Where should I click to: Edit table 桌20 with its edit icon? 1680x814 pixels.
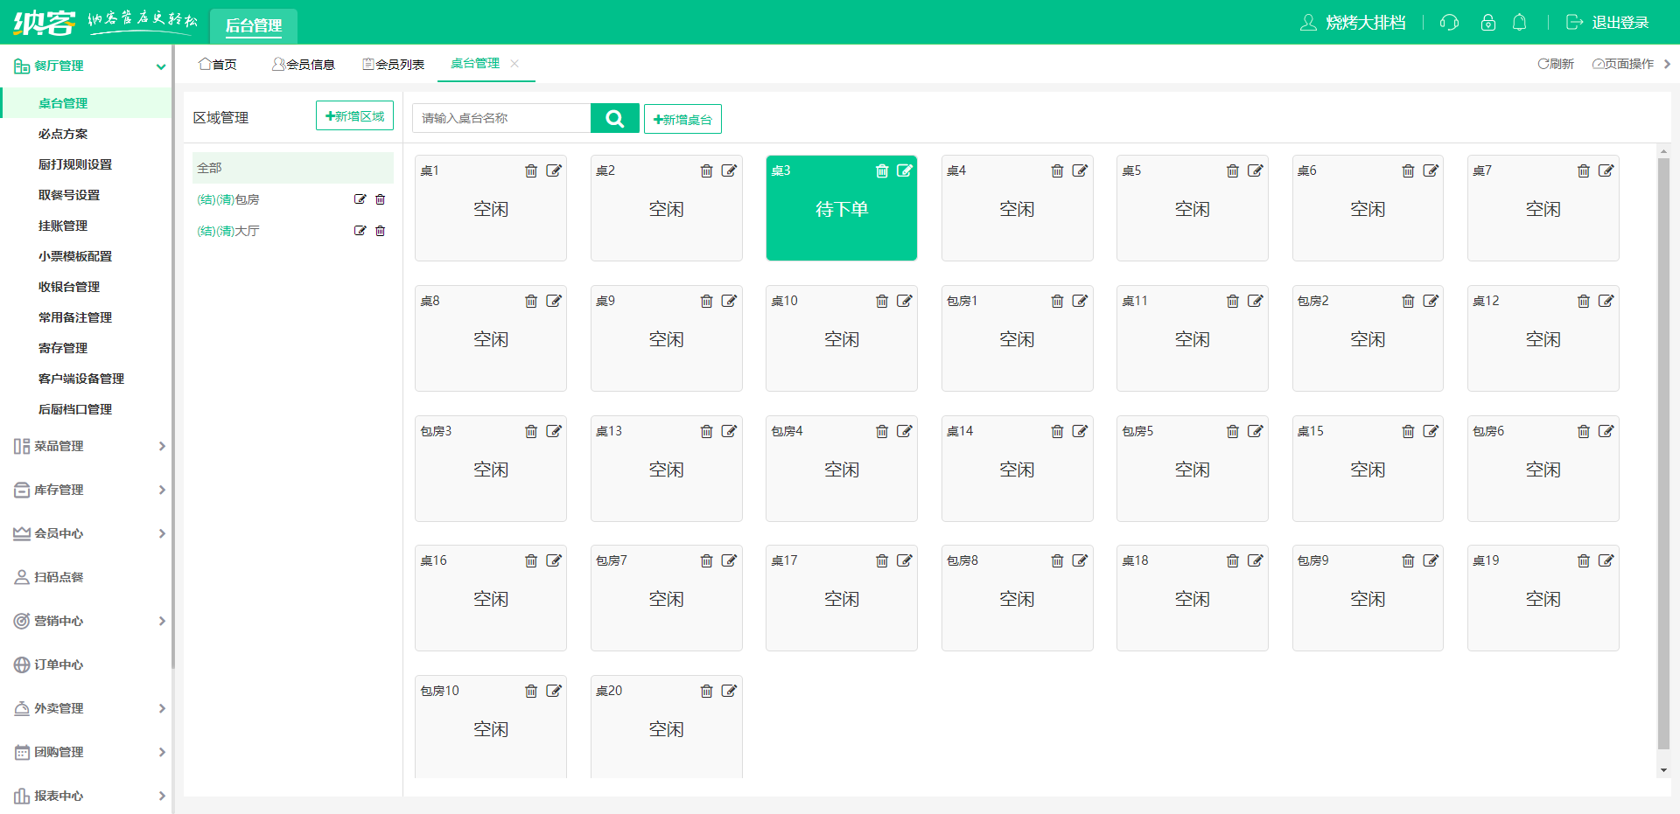729,692
